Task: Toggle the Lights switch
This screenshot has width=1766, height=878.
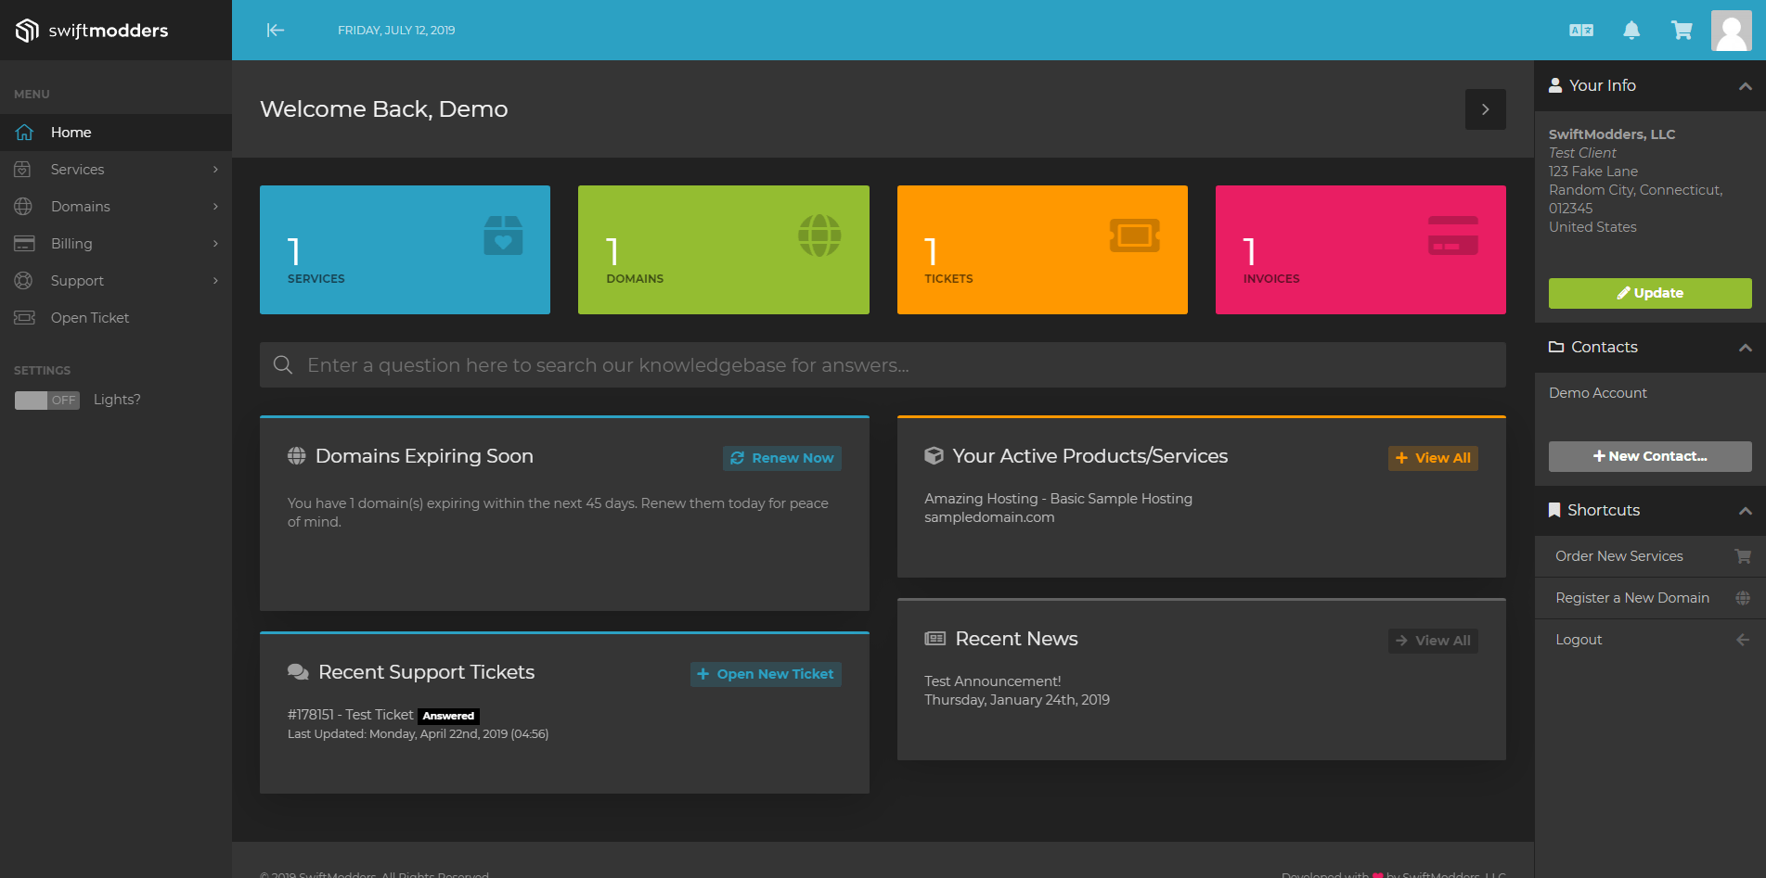Action: pyautogui.click(x=47, y=401)
